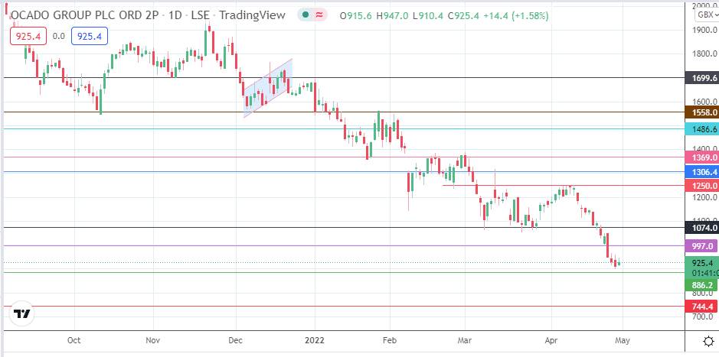The width and height of the screenshot is (719, 357).
Task: Select the 1D interval label
Action: [175, 15]
